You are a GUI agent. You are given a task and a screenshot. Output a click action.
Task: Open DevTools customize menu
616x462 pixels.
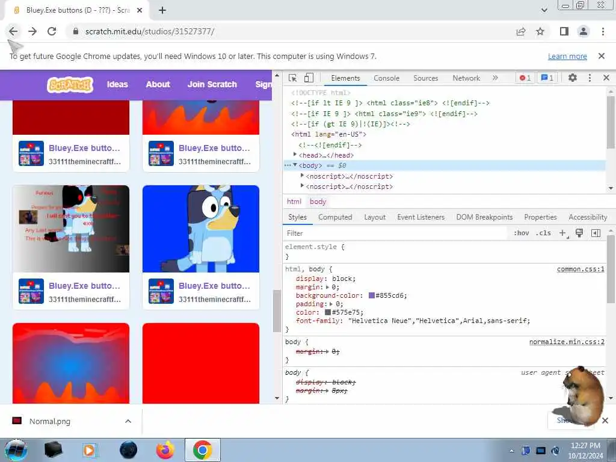click(590, 78)
